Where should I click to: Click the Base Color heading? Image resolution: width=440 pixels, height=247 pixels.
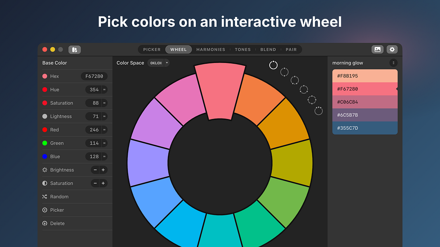point(55,63)
